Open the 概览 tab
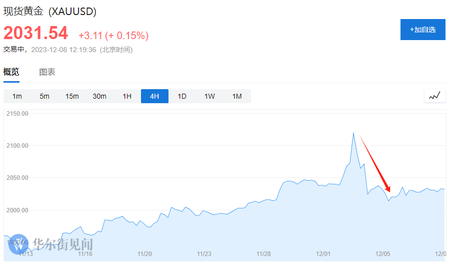The height and width of the screenshot is (264, 451). [11, 72]
